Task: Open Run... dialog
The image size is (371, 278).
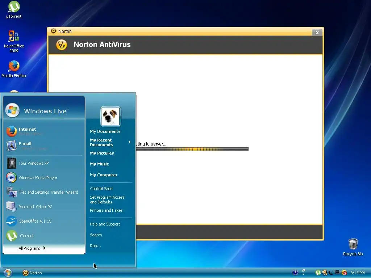Action: coord(95,246)
